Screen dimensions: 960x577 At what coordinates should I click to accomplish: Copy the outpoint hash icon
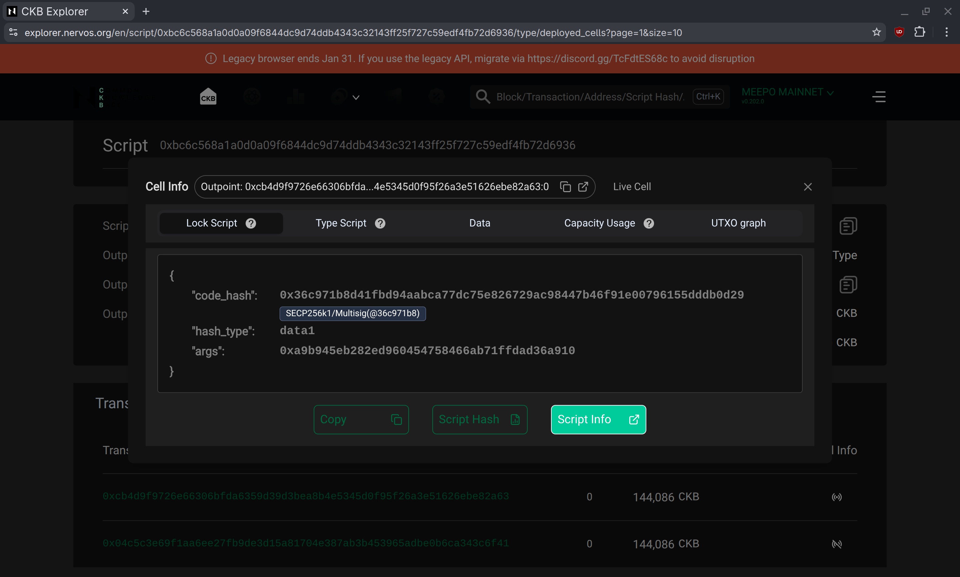click(565, 187)
